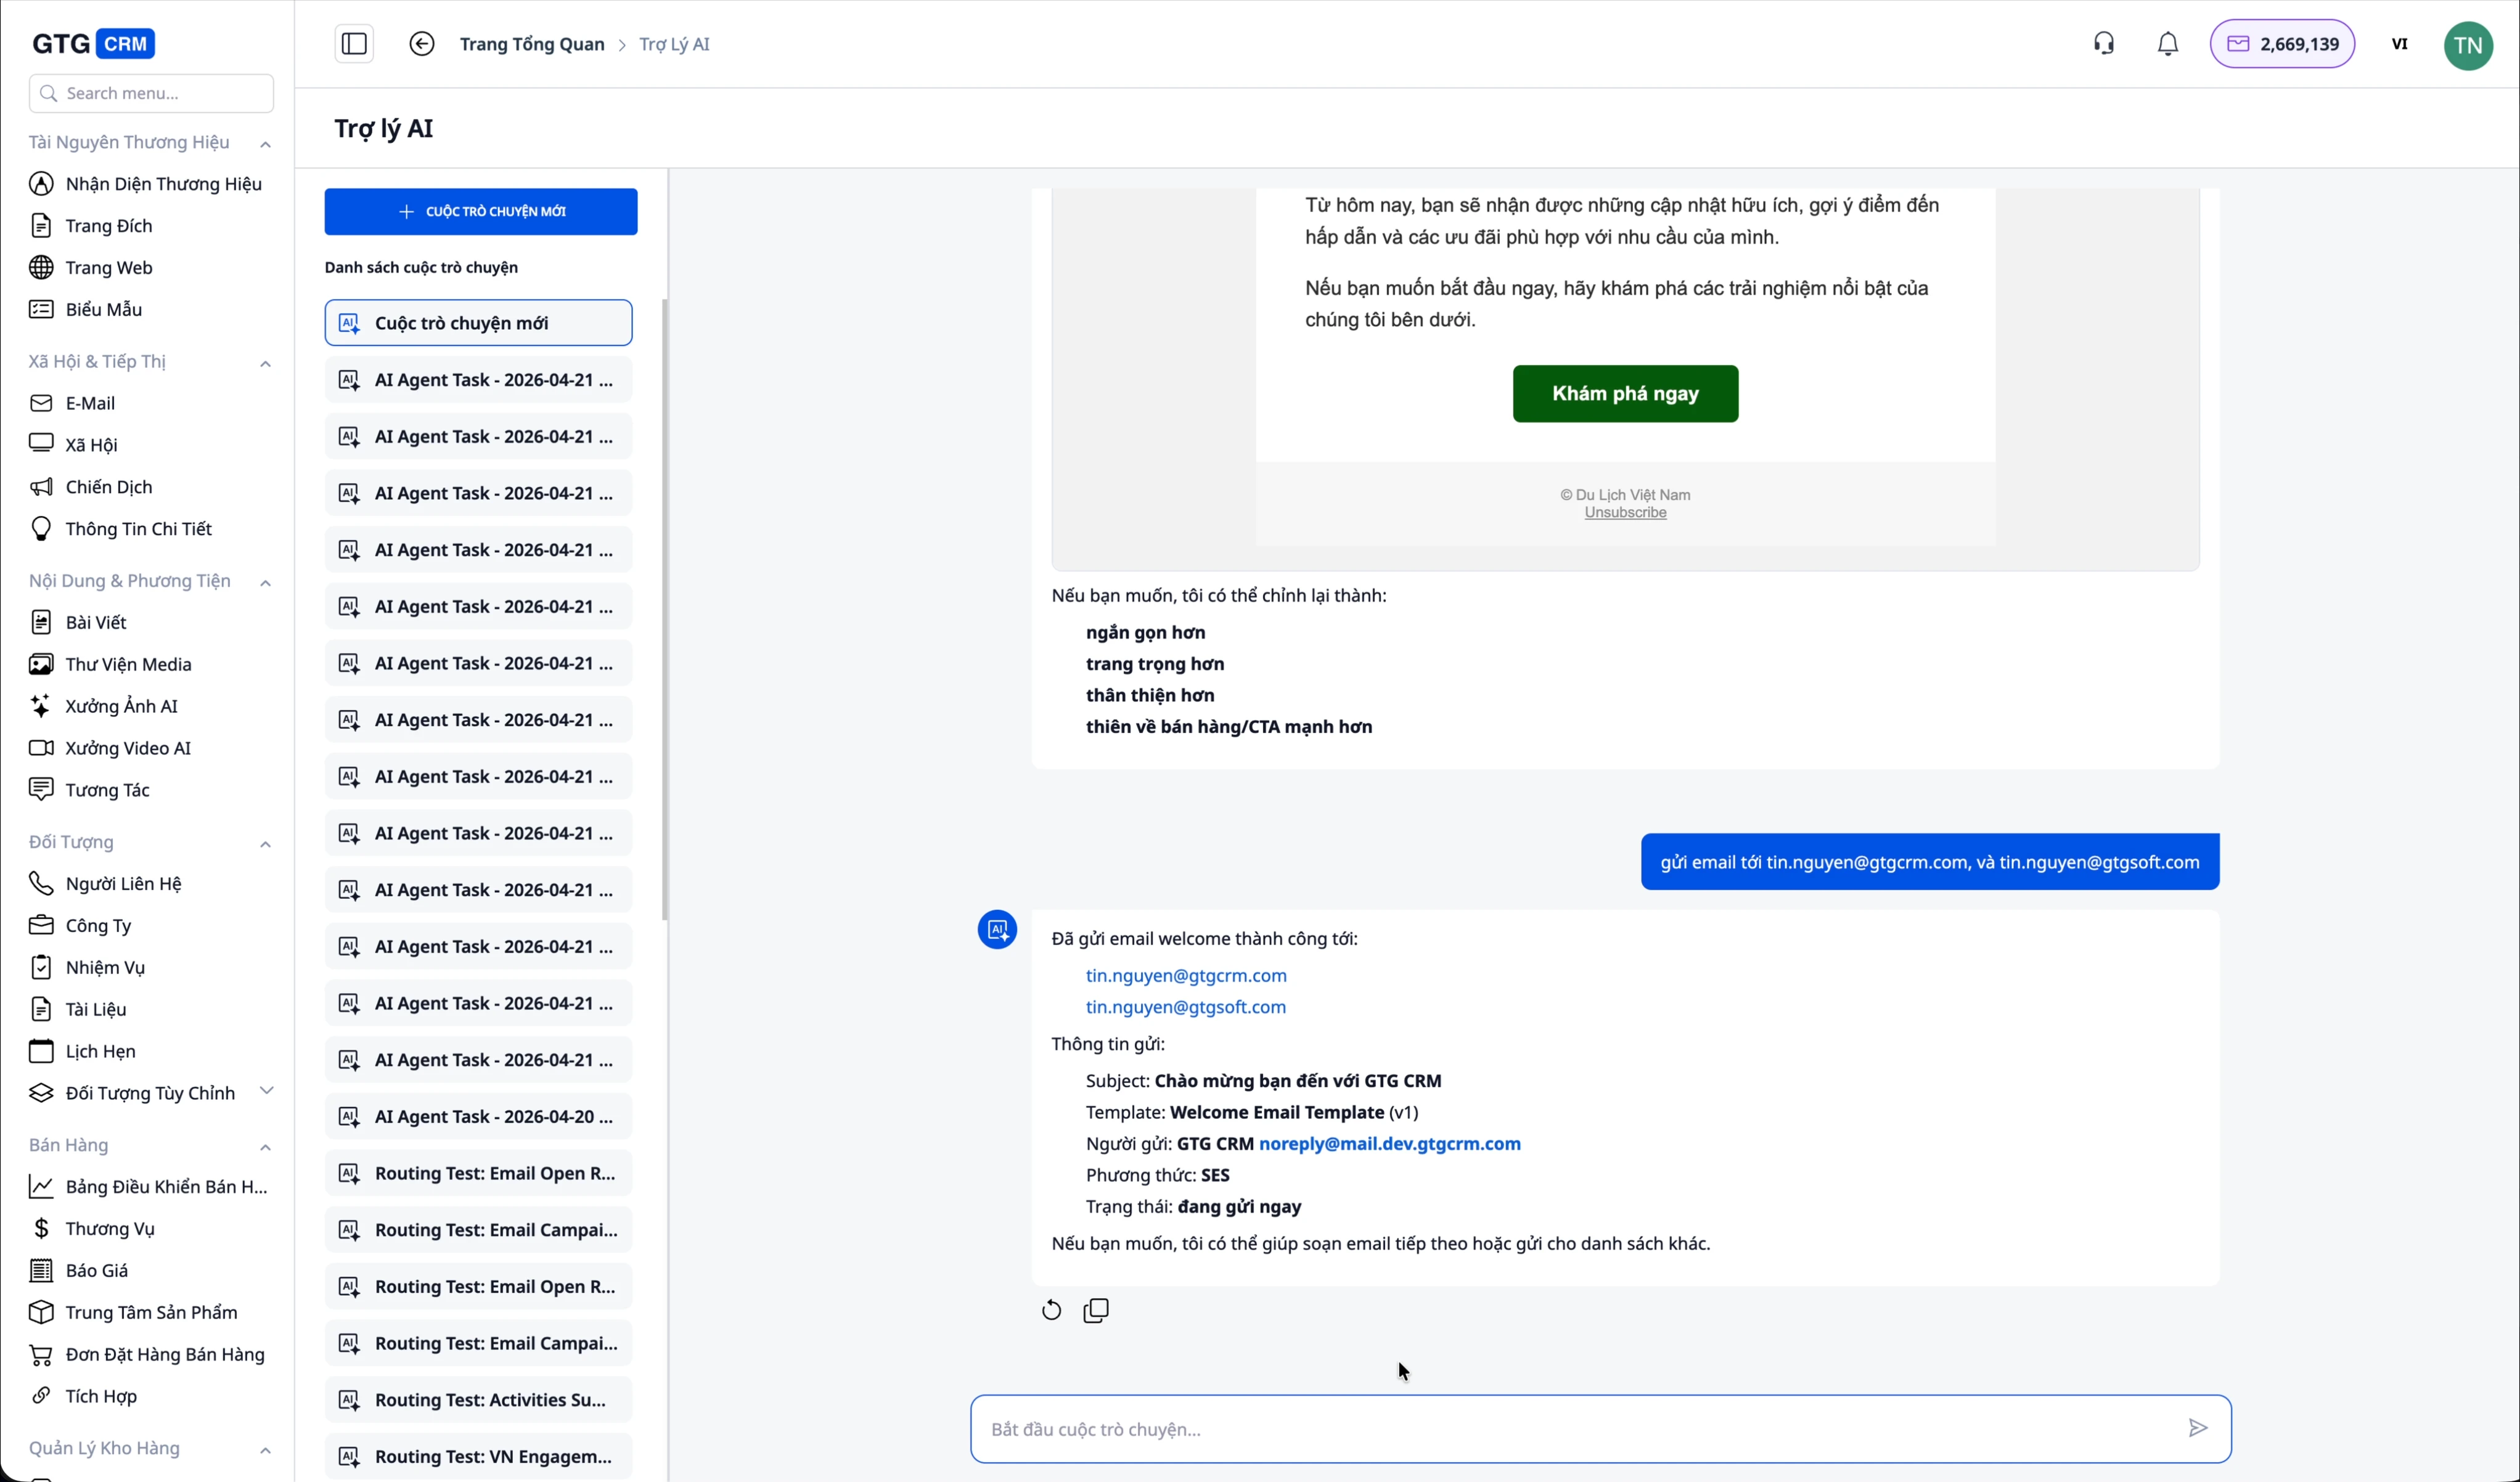
Task: Toggle the sidebar collapse button
Action: pyautogui.click(x=354, y=44)
